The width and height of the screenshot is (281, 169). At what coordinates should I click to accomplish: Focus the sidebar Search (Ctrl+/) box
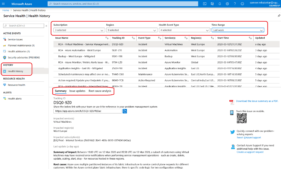coord(23,26)
